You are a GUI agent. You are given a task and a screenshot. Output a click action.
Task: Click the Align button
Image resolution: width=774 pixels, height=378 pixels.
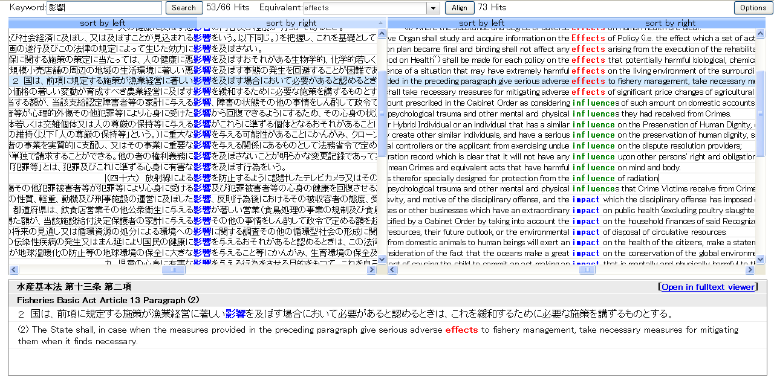click(x=460, y=8)
